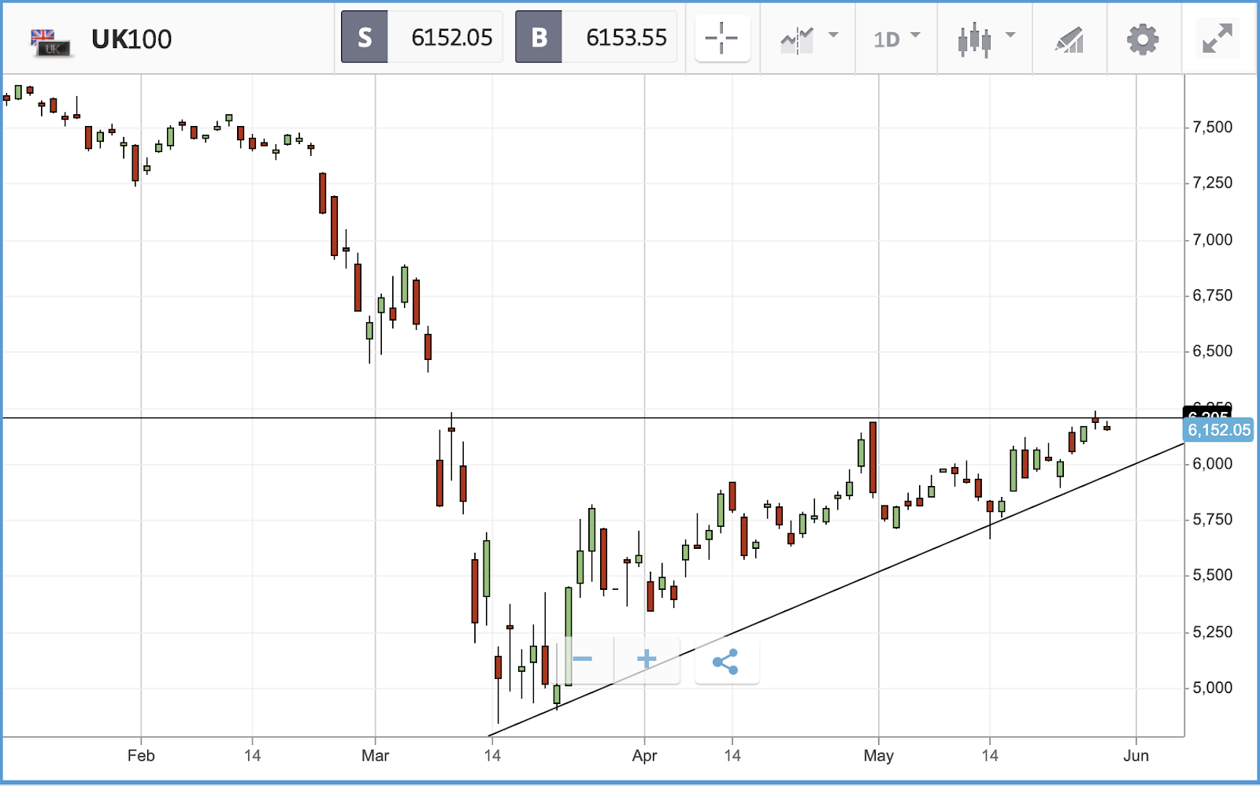This screenshot has height=786, width=1260.
Task: Zoom in the chart with plus button
Action: coord(647,659)
